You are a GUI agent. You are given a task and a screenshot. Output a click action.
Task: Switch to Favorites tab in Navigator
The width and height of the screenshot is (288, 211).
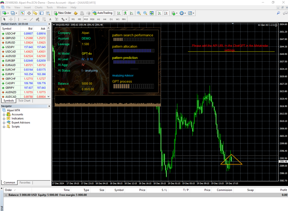(25, 183)
